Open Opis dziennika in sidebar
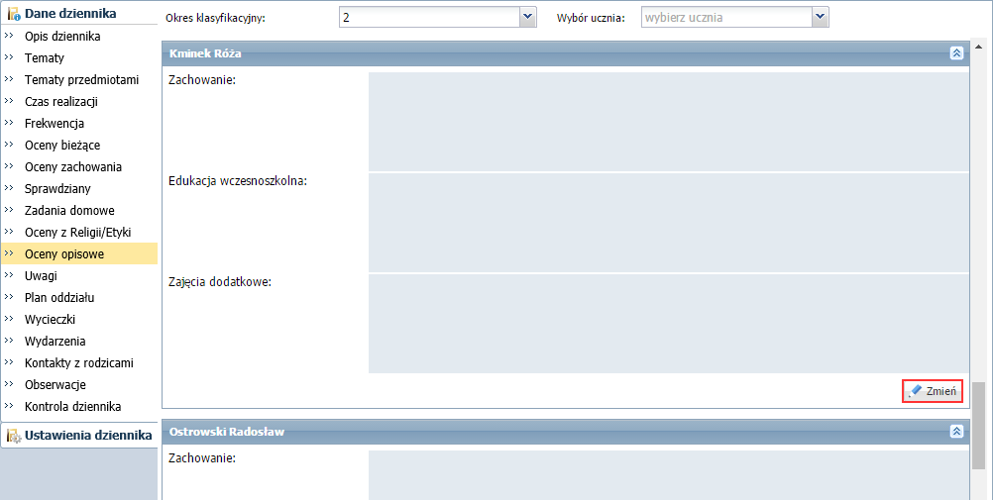993x500 pixels. click(62, 36)
